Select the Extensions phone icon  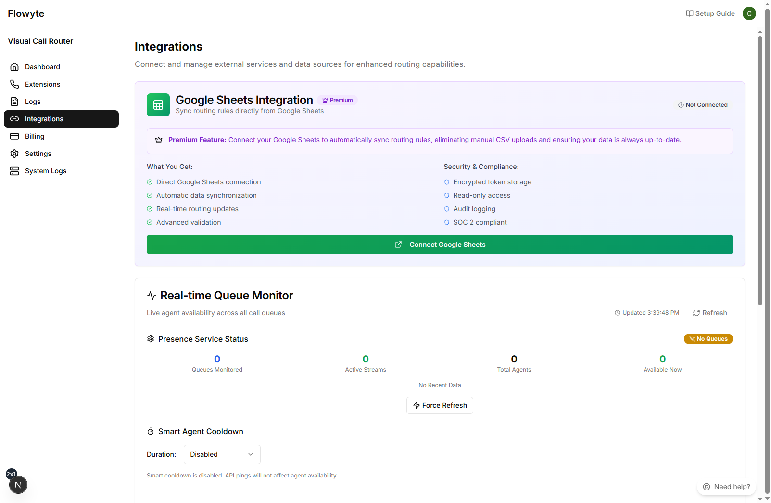tap(14, 84)
